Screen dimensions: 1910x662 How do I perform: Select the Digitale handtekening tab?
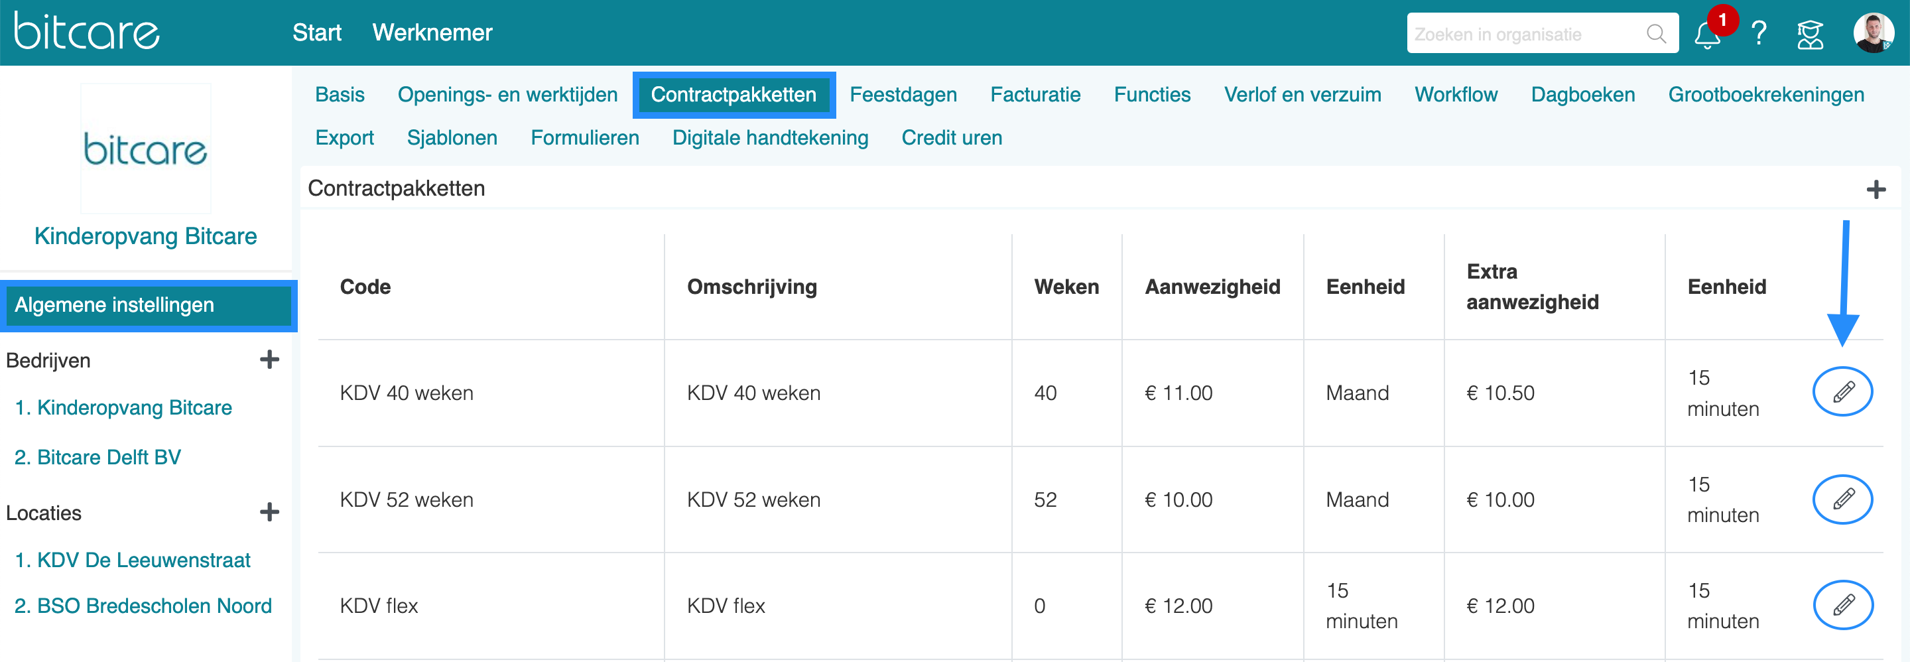click(x=769, y=138)
